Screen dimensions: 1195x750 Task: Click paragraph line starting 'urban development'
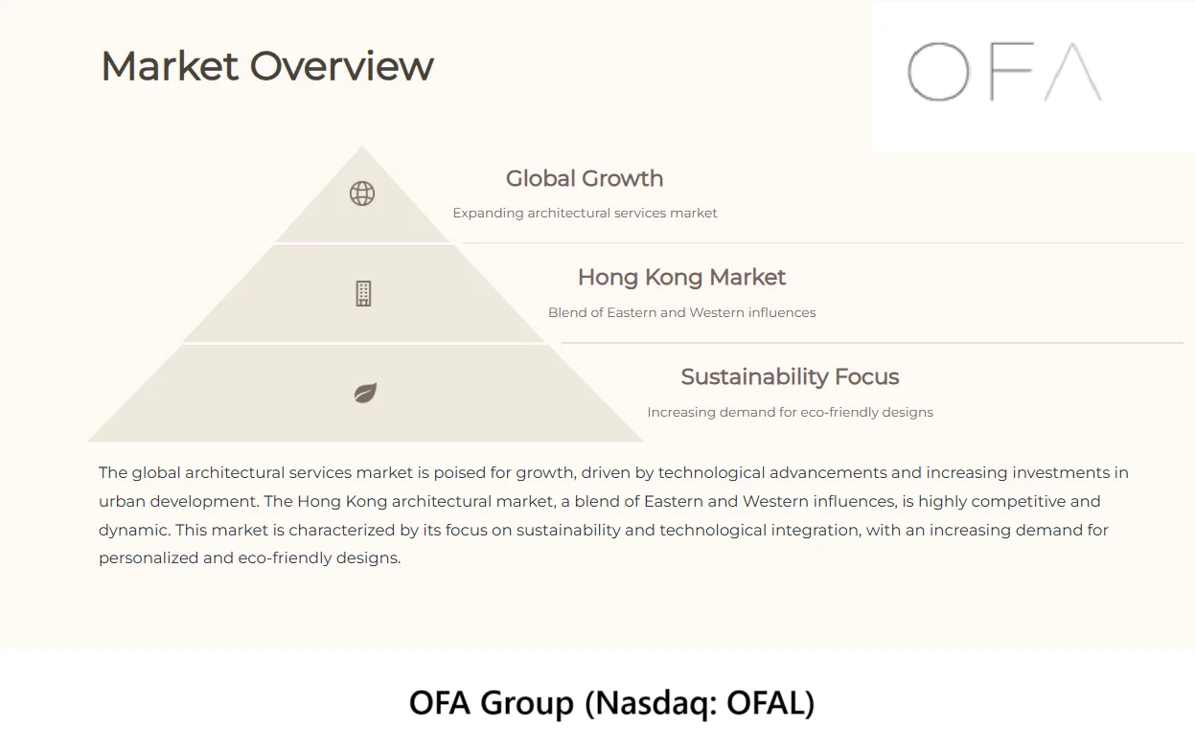point(600,501)
